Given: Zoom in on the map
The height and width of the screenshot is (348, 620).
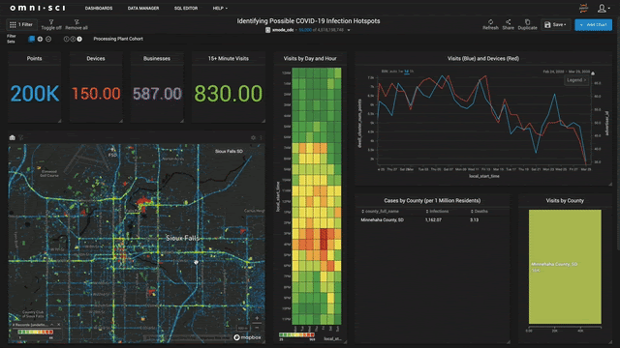Looking at the screenshot, I should click(257, 318).
